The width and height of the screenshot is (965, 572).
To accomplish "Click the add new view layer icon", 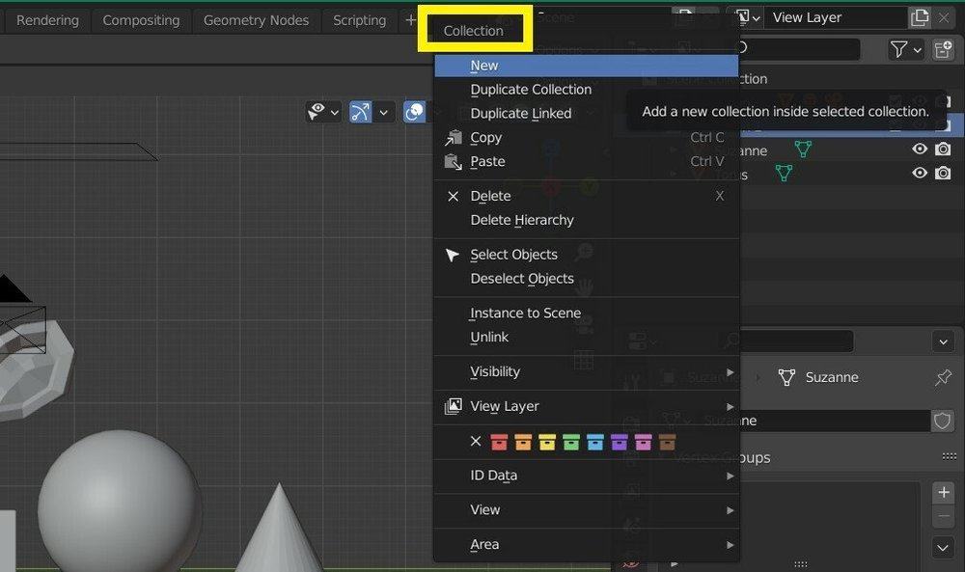I will point(920,17).
